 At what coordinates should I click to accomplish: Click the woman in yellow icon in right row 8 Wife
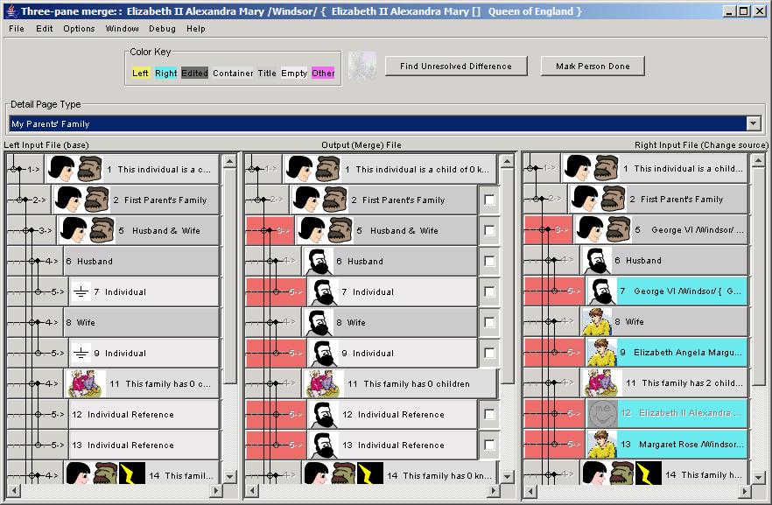tap(596, 322)
